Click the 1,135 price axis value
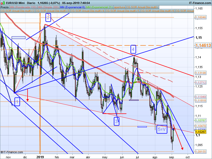 [199, 67]
